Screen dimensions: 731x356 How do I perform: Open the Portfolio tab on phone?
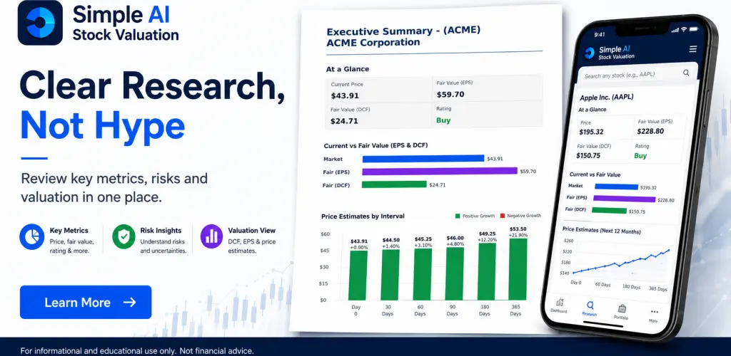[x=622, y=312]
